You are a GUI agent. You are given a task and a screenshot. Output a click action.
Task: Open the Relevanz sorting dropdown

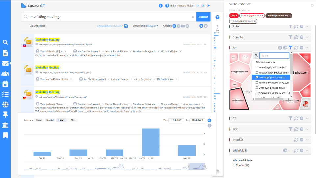(x=152, y=26)
